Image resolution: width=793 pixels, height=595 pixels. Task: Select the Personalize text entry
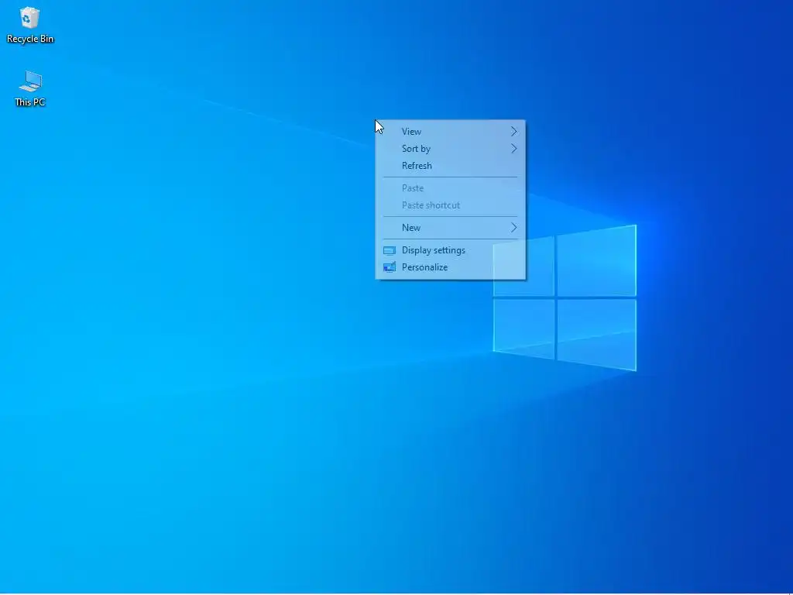click(425, 267)
